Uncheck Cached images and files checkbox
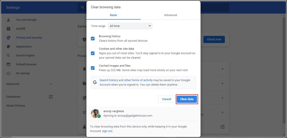 pyautogui.click(x=93, y=68)
